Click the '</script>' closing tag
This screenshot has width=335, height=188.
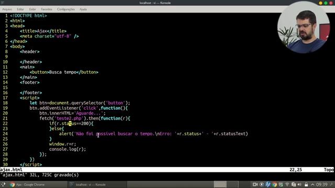click(31, 164)
